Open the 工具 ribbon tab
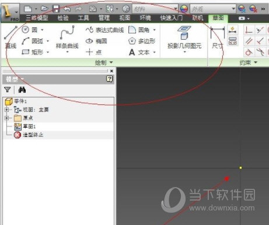Image resolution: width=269 pixels, height=225 pixels. coord(83,18)
